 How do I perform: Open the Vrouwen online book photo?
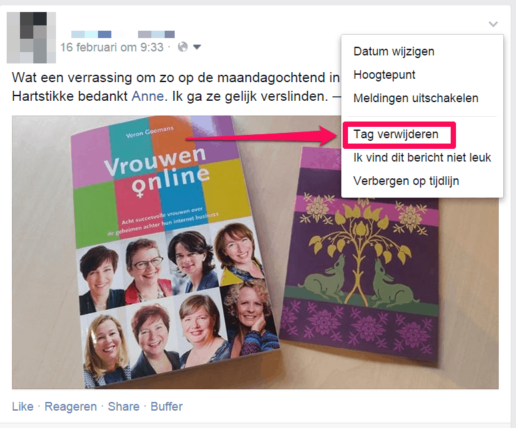[255, 252]
